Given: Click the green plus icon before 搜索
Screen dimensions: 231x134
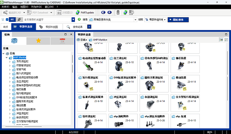Looking at the screenshot, I should [x=79, y=19].
